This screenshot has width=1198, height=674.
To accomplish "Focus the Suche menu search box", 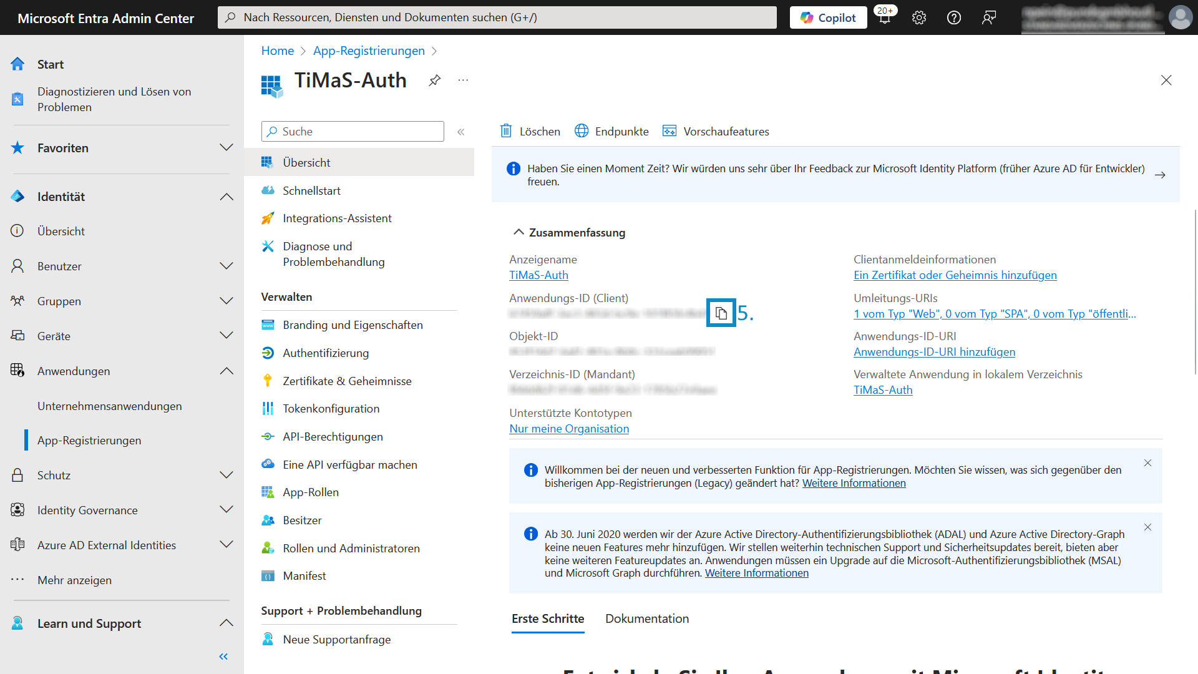I will (353, 132).
